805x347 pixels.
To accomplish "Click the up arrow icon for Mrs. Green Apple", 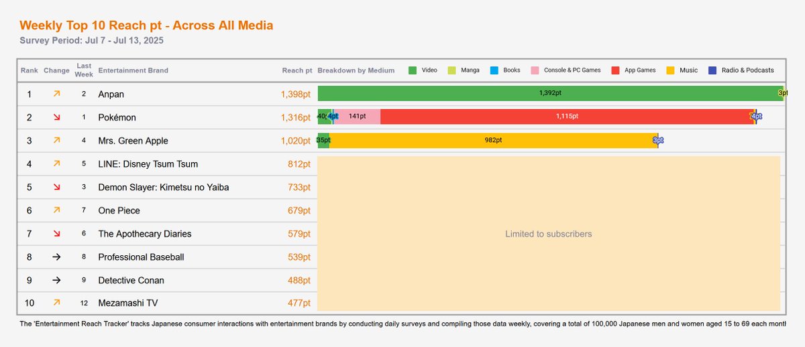I will (x=56, y=141).
